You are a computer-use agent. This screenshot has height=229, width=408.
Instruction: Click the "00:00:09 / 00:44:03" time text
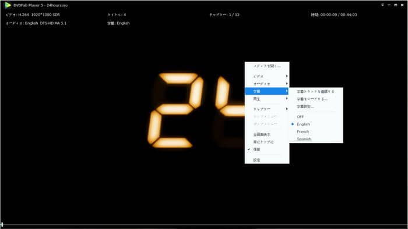tap(339, 15)
